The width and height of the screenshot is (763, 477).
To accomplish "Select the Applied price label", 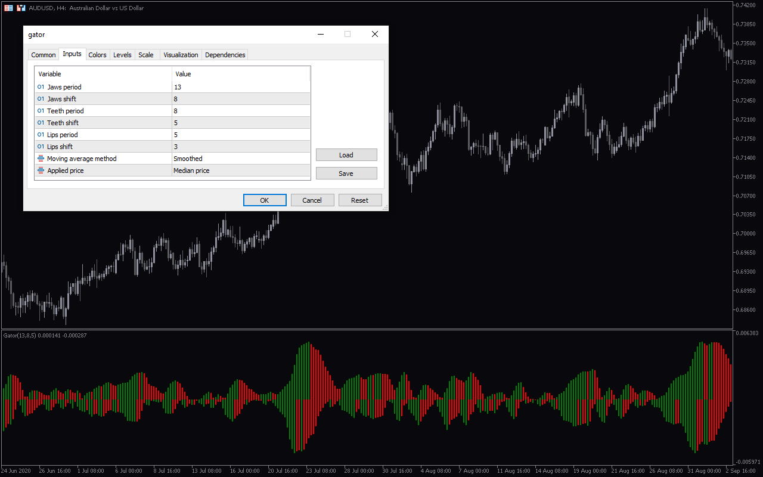I will click(x=66, y=171).
